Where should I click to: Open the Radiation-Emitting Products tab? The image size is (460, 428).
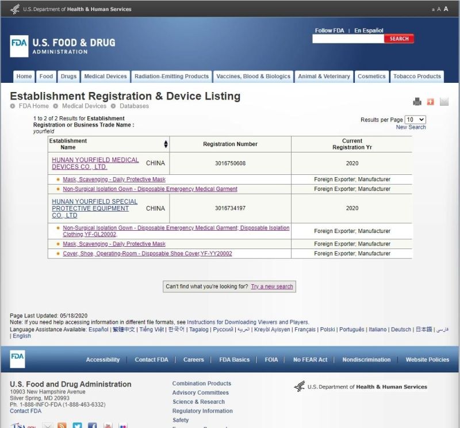pyautogui.click(x=171, y=77)
